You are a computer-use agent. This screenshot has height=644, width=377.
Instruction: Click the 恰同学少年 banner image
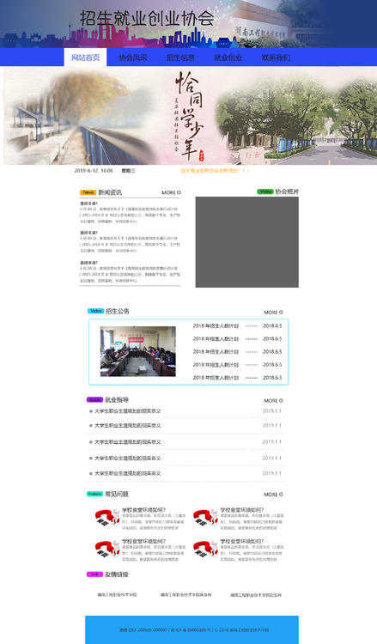(x=190, y=116)
